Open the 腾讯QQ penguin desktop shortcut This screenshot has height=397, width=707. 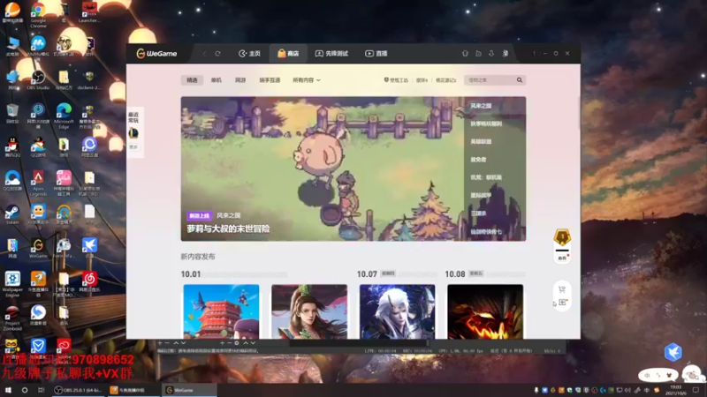[12, 147]
